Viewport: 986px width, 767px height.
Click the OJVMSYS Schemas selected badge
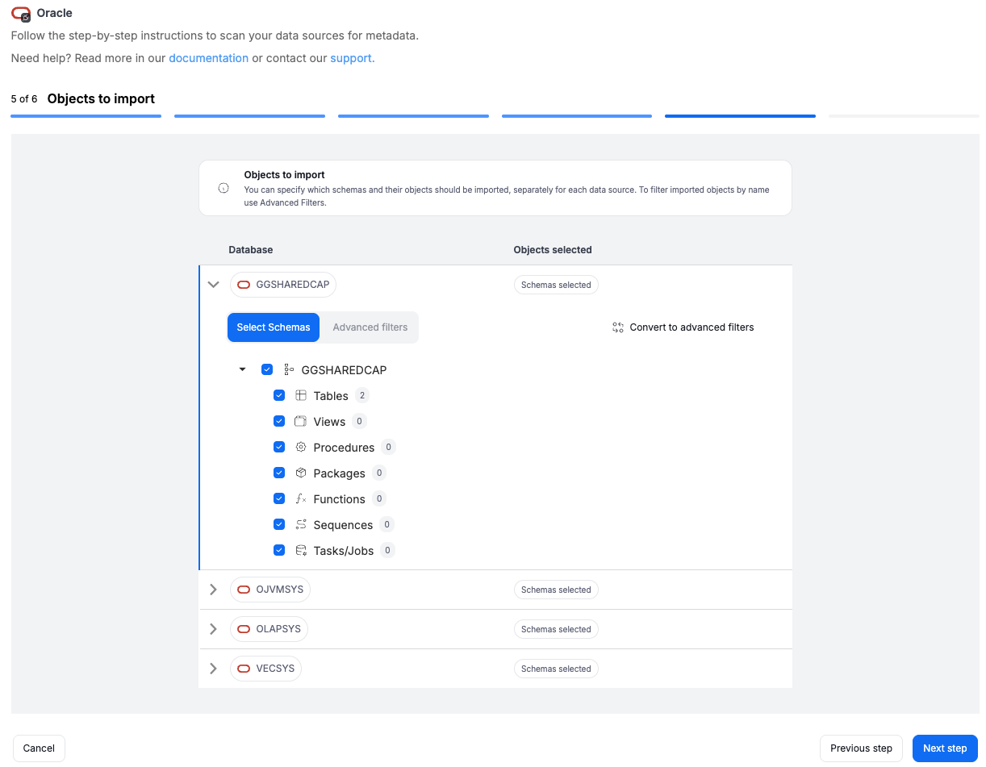click(x=556, y=590)
